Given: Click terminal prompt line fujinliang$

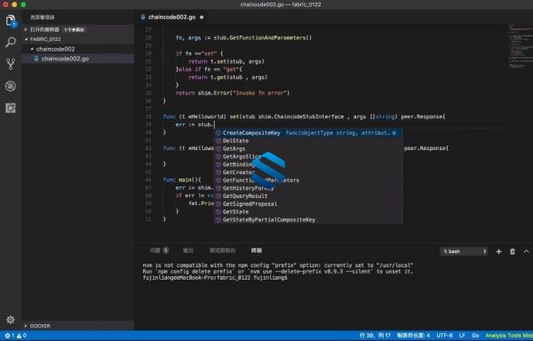Looking at the screenshot, I should coord(215,278).
